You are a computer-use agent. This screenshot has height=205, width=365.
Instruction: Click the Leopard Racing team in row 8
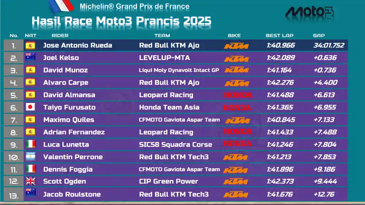click(166, 132)
